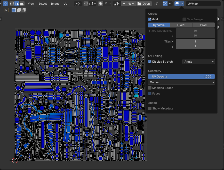Click the sidebar expand arrow on left edge
Image resolution: width=224 pixels, height=170 pixels.
1,19
